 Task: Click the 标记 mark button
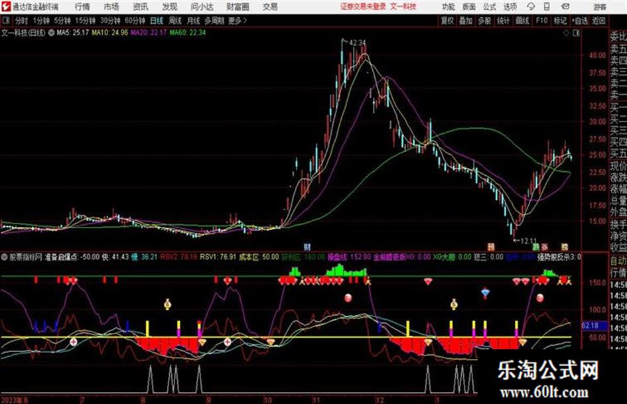pos(560,21)
